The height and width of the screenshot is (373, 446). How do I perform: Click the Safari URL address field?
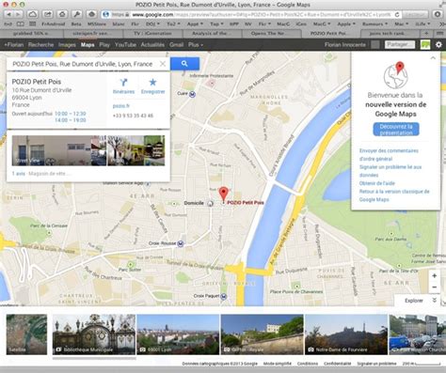pos(251,14)
